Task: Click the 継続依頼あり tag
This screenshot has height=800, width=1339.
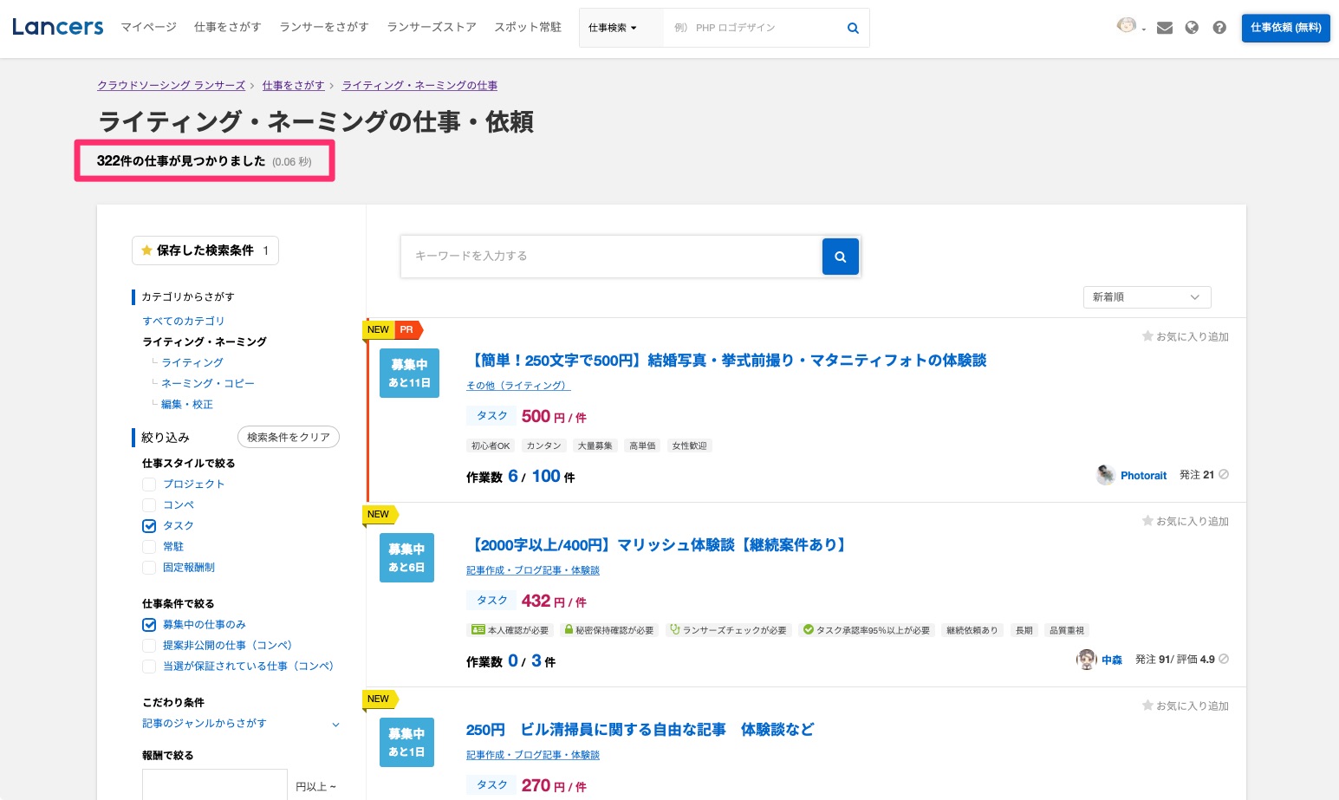Action: tap(972, 630)
